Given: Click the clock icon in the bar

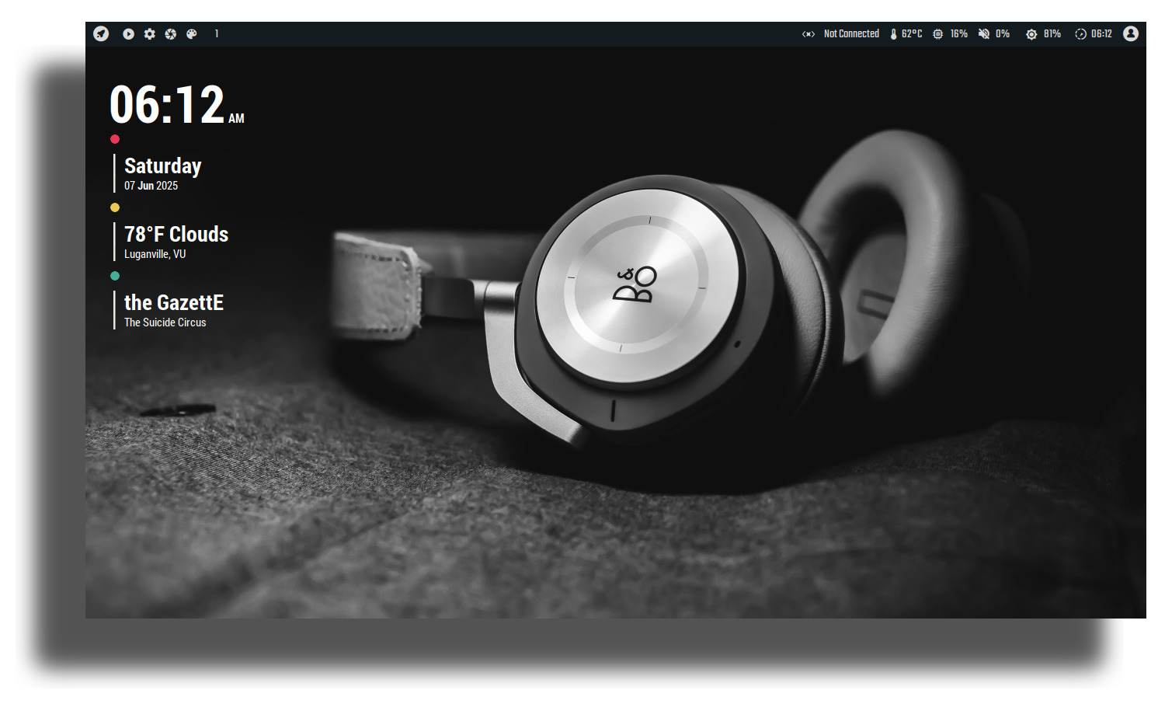Looking at the screenshot, I should pos(1080,34).
